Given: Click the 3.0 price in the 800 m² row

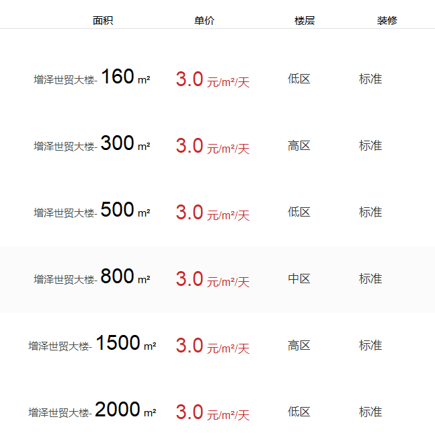Looking at the screenshot, I should pyautogui.click(x=190, y=279).
